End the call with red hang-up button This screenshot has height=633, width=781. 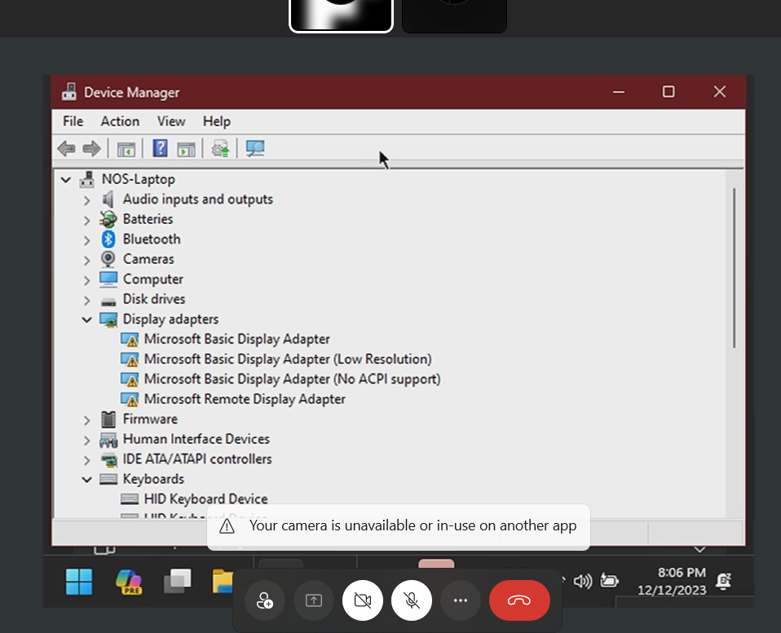point(519,600)
